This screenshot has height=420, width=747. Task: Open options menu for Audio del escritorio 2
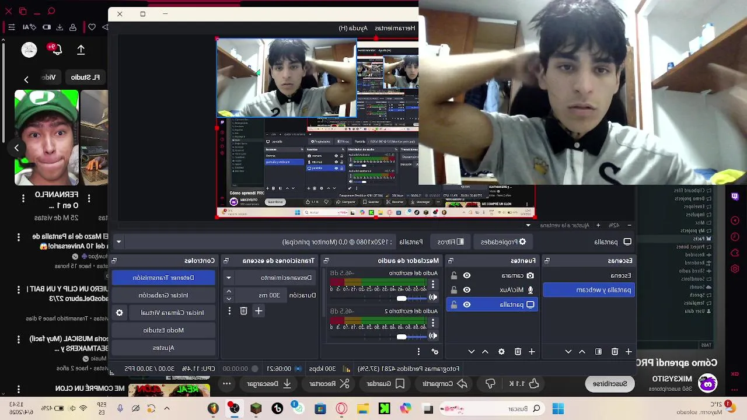(x=432, y=323)
